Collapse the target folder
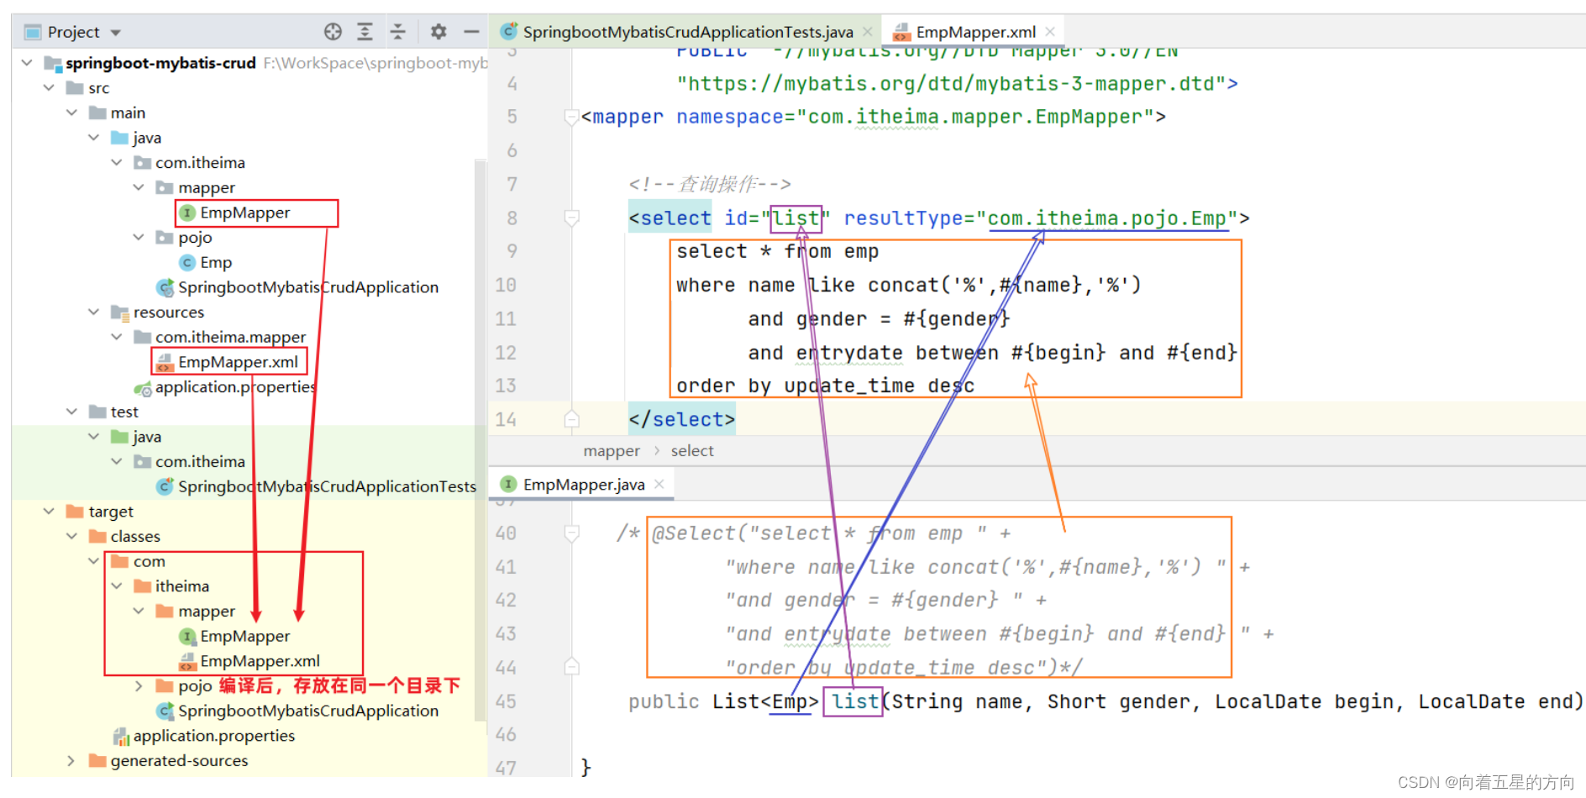1586x798 pixels. click(x=49, y=512)
